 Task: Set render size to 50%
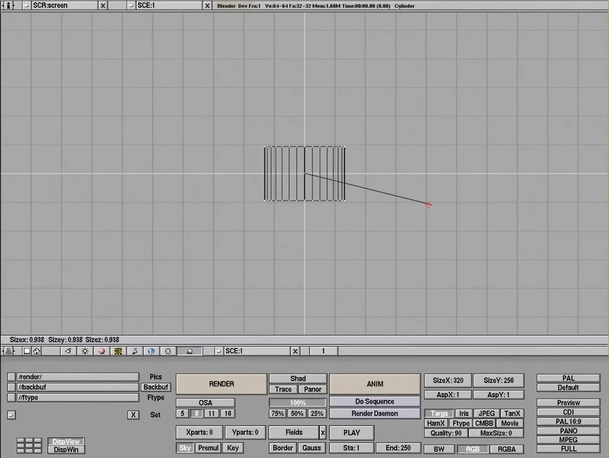point(297,414)
